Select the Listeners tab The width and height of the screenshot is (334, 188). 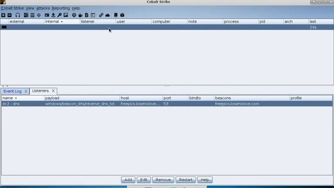click(x=40, y=91)
